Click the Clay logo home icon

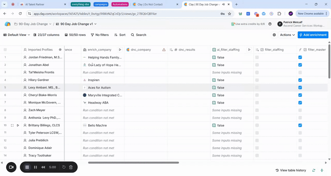click(8, 24)
